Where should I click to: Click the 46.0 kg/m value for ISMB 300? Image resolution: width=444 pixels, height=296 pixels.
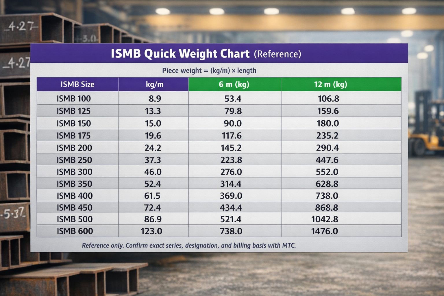[x=153, y=172]
